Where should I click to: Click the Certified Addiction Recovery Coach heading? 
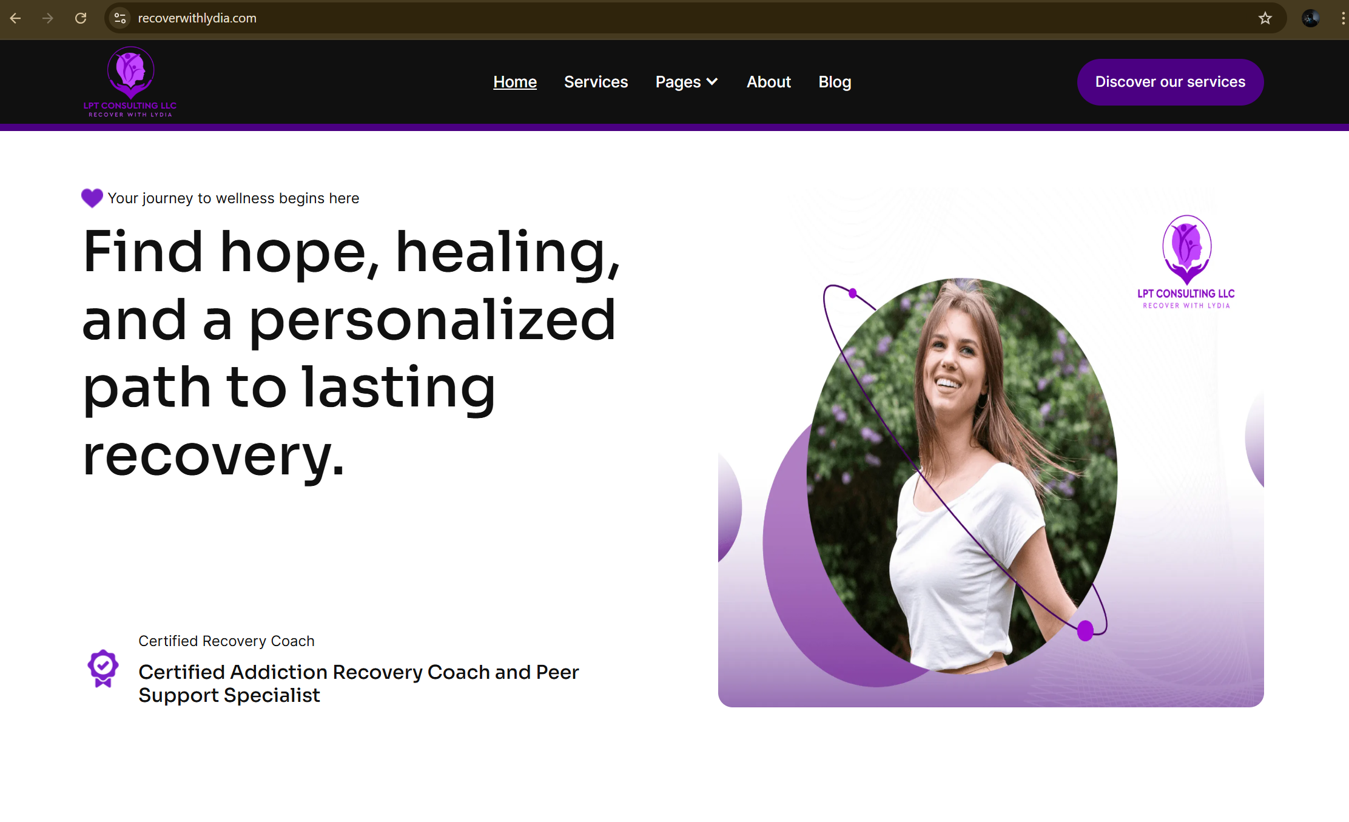click(358, 684)
